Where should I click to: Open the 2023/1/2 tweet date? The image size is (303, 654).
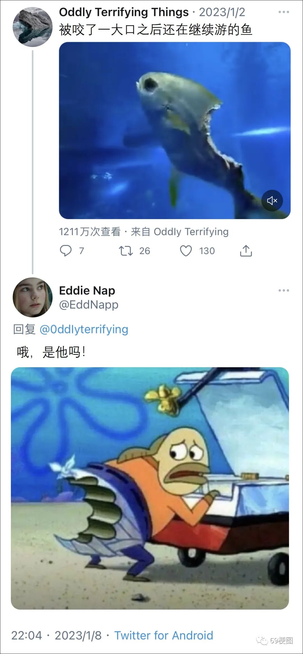click(222, 12)
